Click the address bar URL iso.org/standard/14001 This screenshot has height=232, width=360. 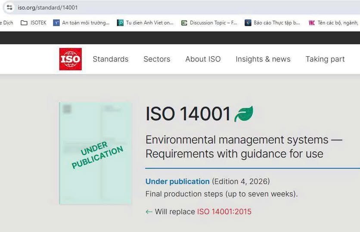click(48, 8)
